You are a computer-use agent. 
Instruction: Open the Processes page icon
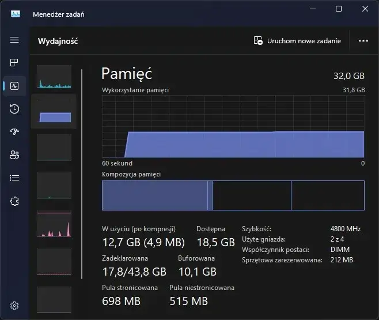tap(14, 63)
